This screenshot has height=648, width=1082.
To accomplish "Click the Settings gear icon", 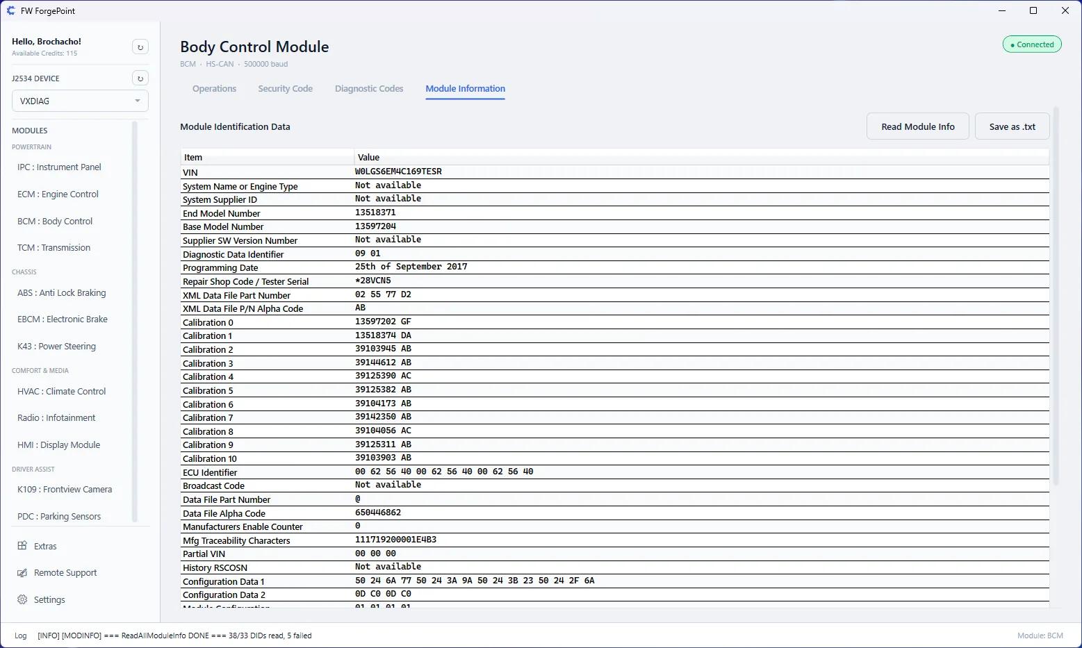I will (x=22, y=599).
